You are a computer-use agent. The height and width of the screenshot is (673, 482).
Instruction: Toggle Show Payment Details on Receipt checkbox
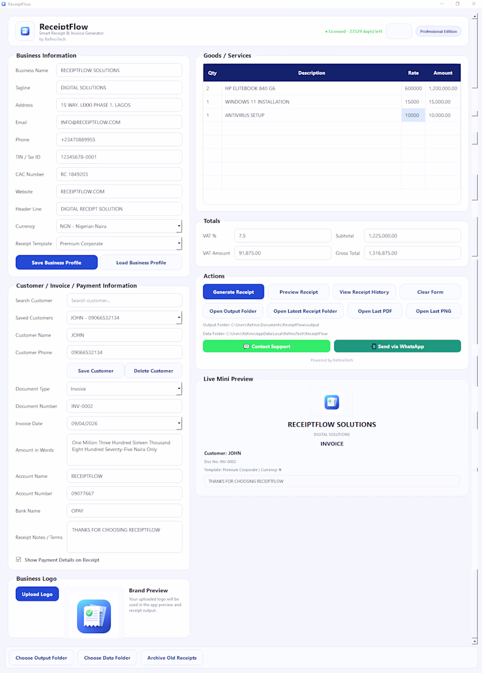point(18,559)
